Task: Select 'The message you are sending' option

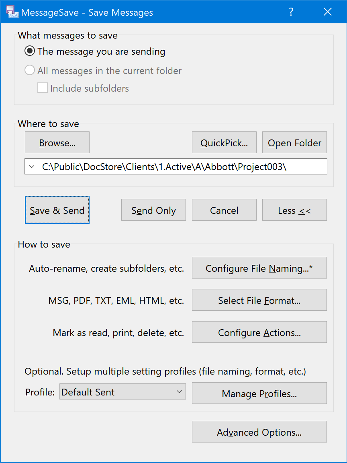Action: 95,51
